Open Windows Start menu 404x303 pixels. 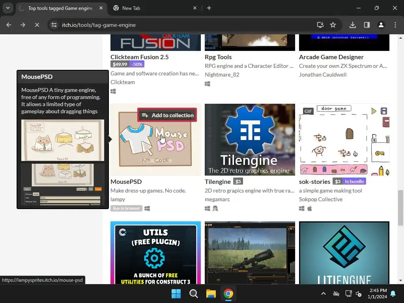176,294
